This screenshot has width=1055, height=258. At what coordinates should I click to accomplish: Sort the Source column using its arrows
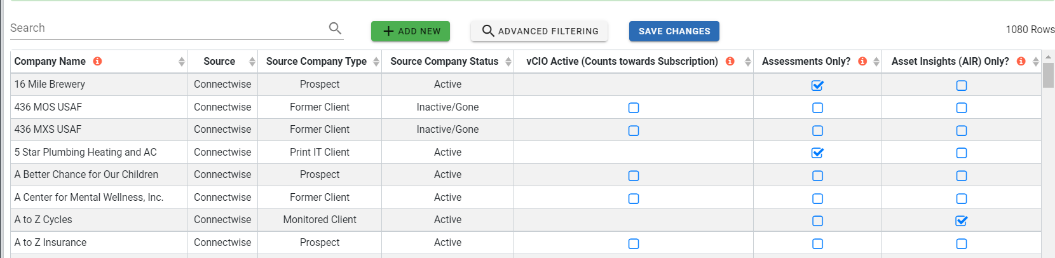[x=252, y=62]
